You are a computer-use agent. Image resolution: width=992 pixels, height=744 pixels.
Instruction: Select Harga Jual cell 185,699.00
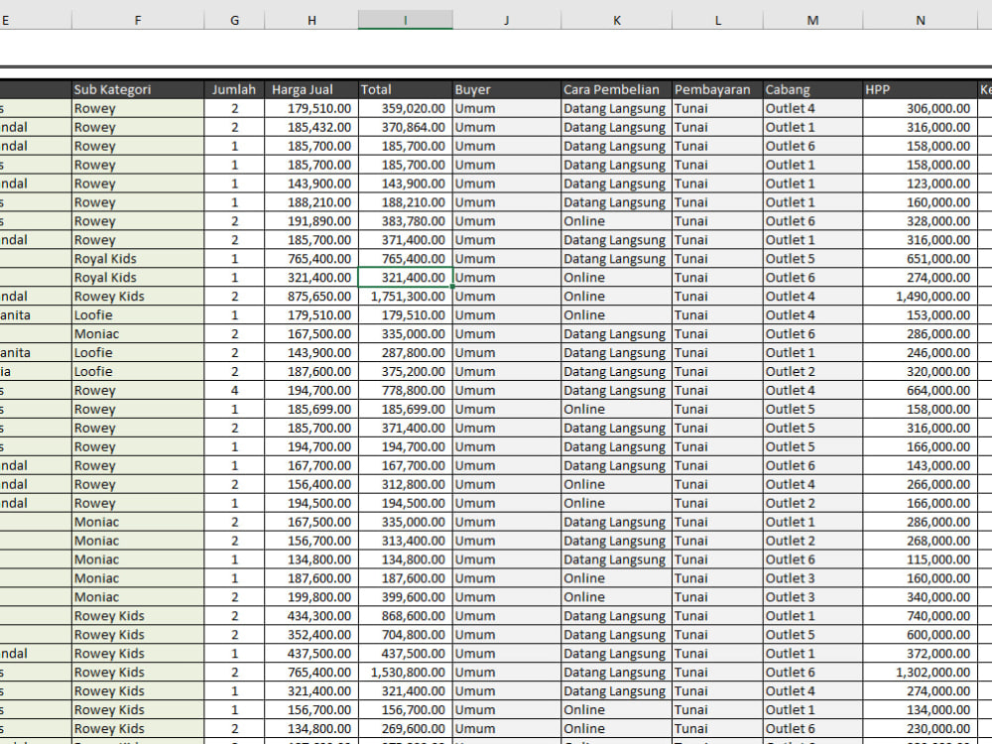pos(311,409)
